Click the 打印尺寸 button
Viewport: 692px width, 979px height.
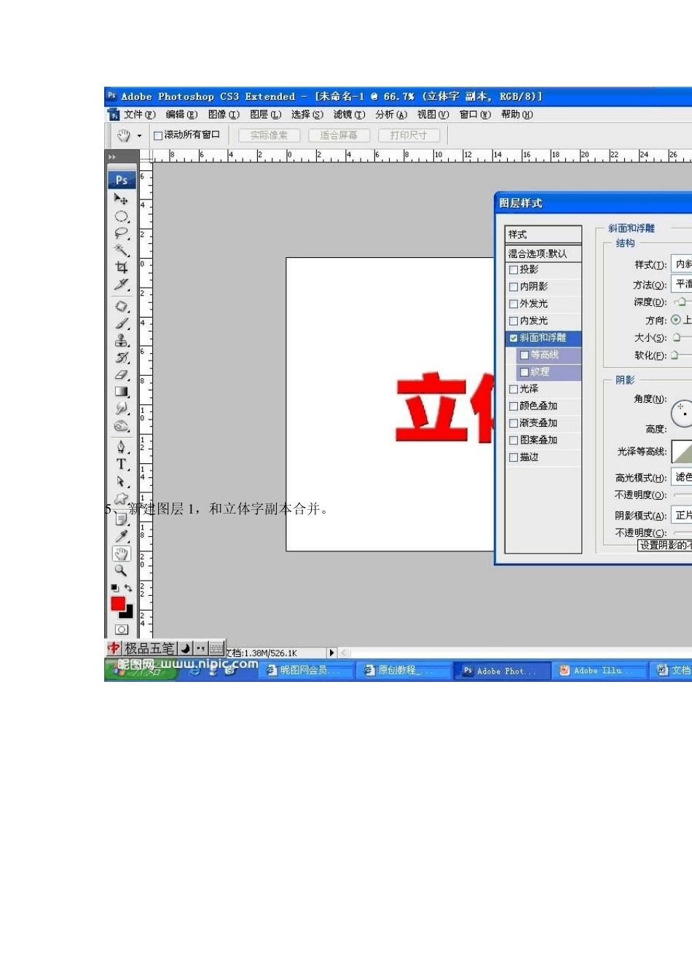click(409, 135)
